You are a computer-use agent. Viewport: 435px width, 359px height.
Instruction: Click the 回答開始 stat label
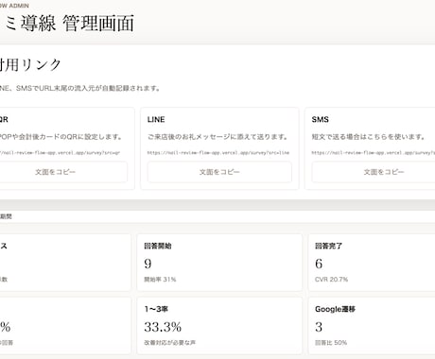coord(158,246)
